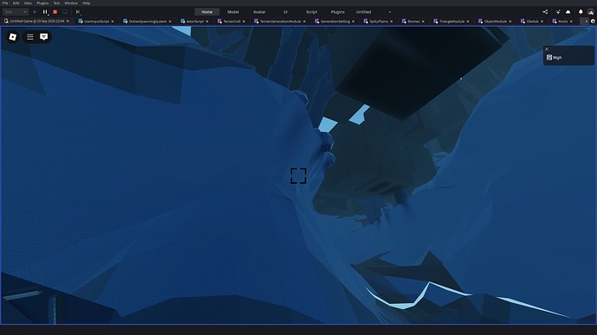Screen dimensions: 597x335
Task: Close the Biomes tab
Action: coord(423,22)
